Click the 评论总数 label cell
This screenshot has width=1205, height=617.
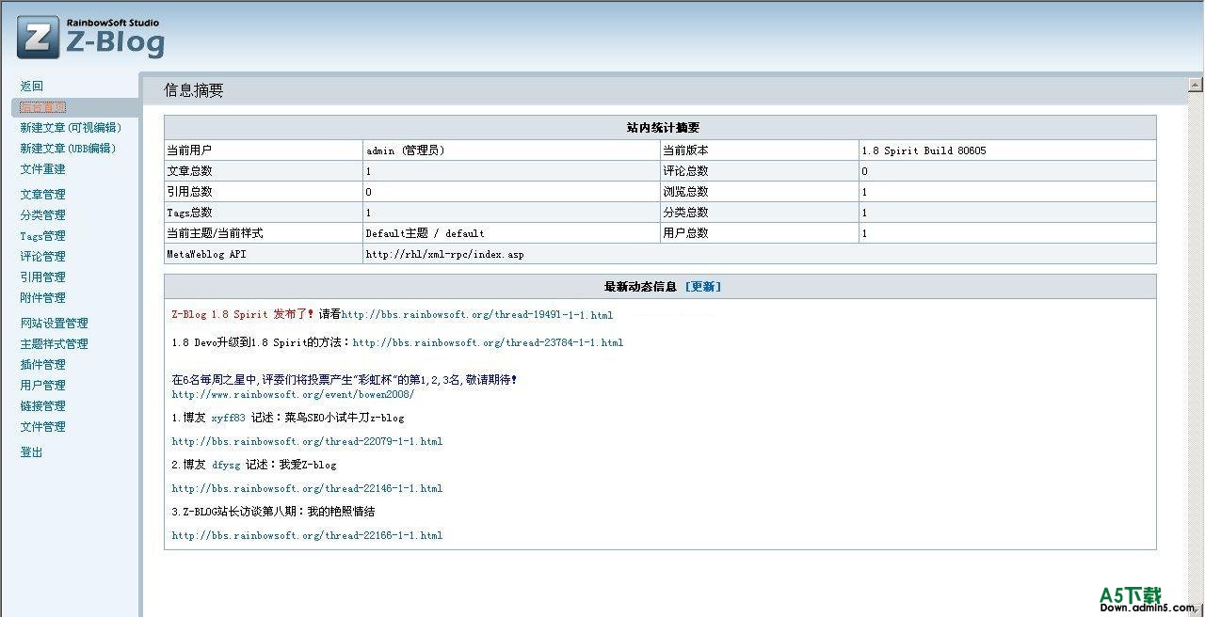pyautogui.click(x=760, y=171)
